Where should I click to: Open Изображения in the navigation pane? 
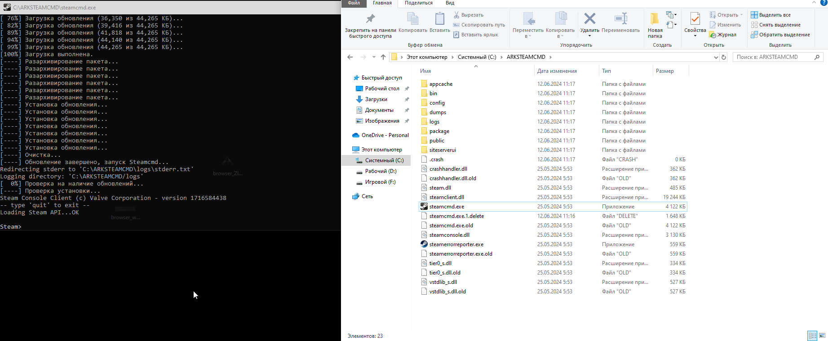point(382,121)
